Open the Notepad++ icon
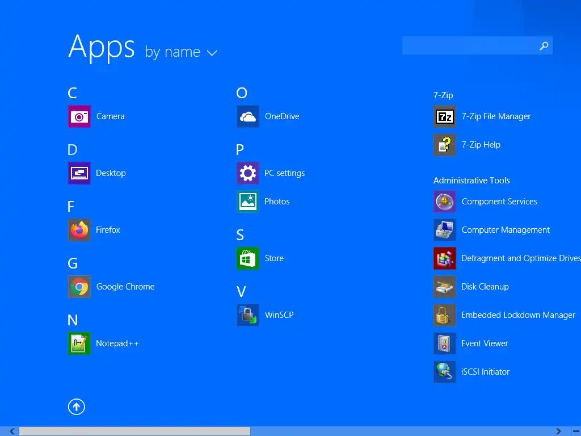Image resolution: width=581 pixels, height=436 pixels. click(x=79, y=343)
